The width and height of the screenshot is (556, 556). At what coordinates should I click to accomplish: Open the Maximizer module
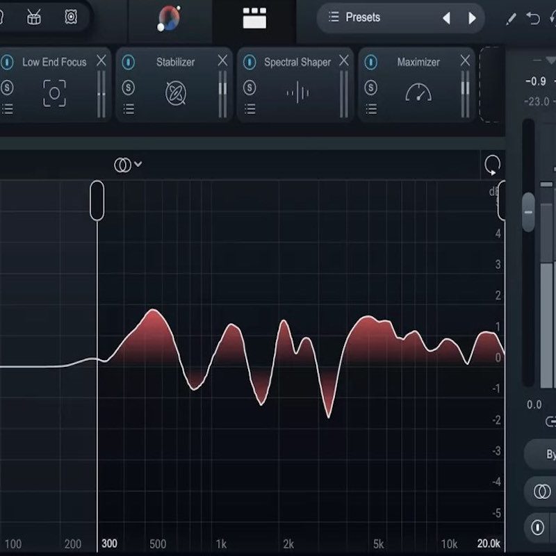click(418, 92)
